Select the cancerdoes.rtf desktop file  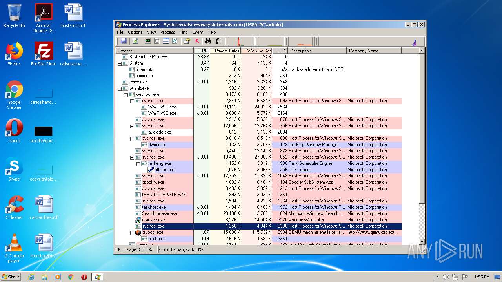[x=44, y=208]
